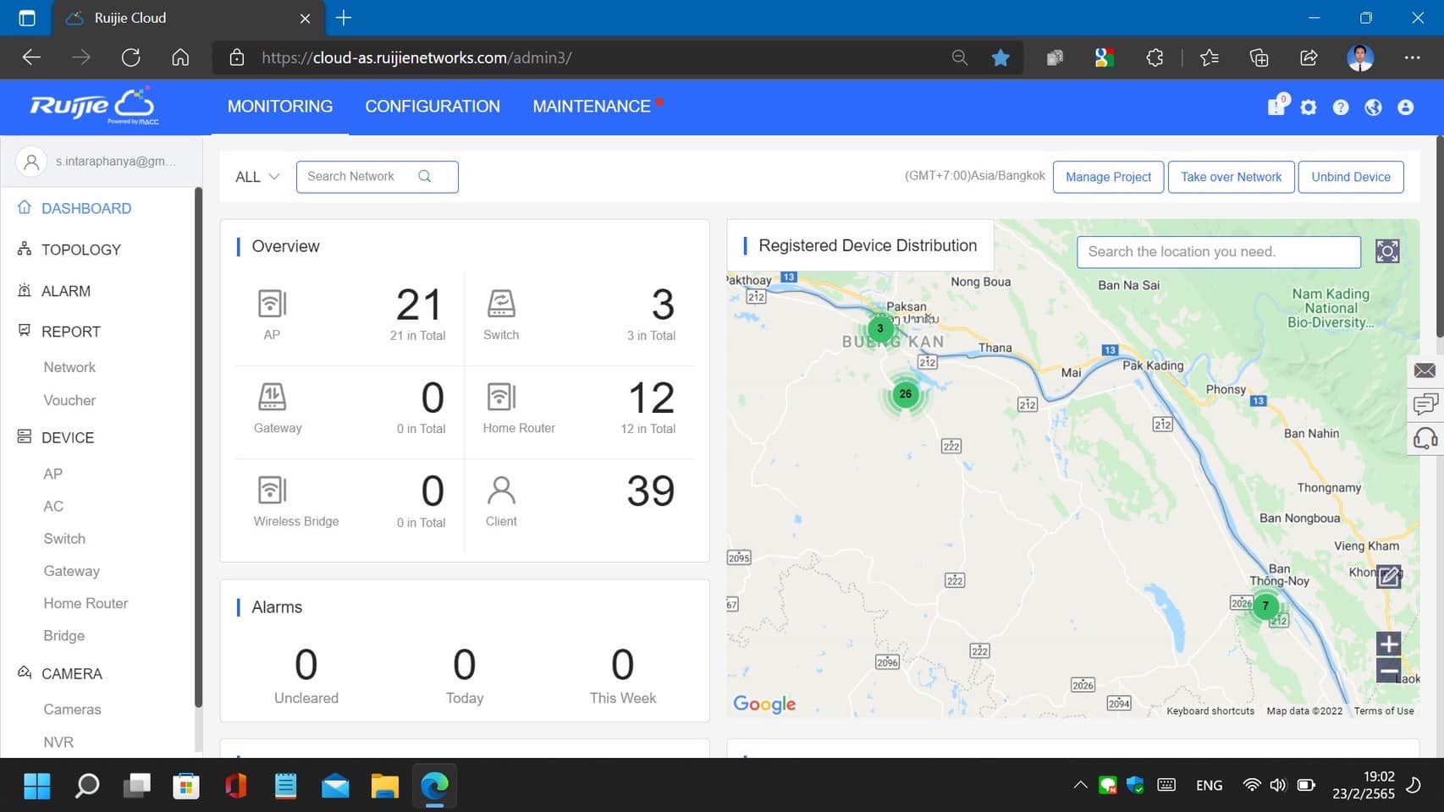
Task: Click the fullscreen map icon
Action: [1387, 251]
